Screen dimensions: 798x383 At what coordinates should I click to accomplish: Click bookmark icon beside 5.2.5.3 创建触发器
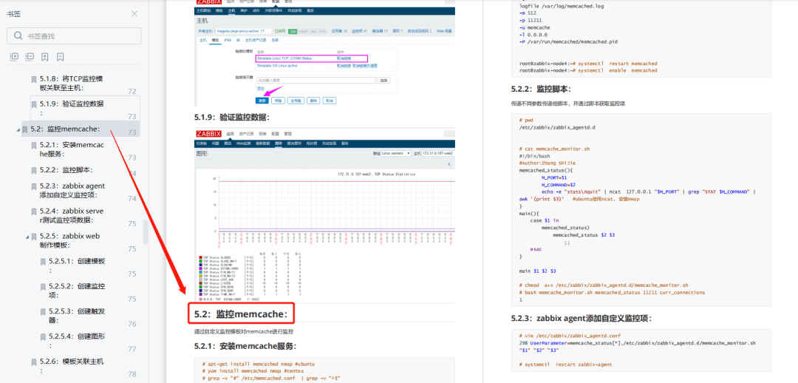tap(43, 312)
